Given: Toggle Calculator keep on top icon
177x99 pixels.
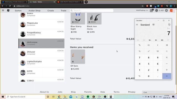Looking at the screenshot, I should [x=153, y=24].
